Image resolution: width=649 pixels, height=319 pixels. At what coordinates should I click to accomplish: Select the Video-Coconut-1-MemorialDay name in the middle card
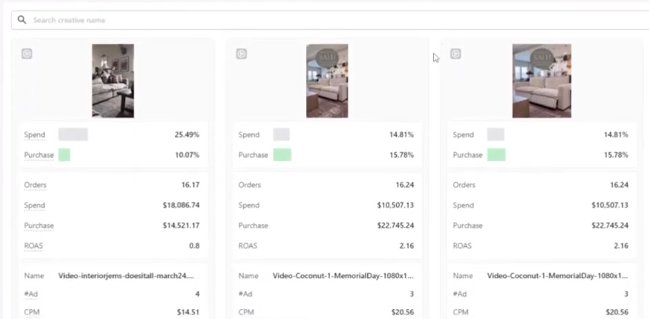point(343,275)
